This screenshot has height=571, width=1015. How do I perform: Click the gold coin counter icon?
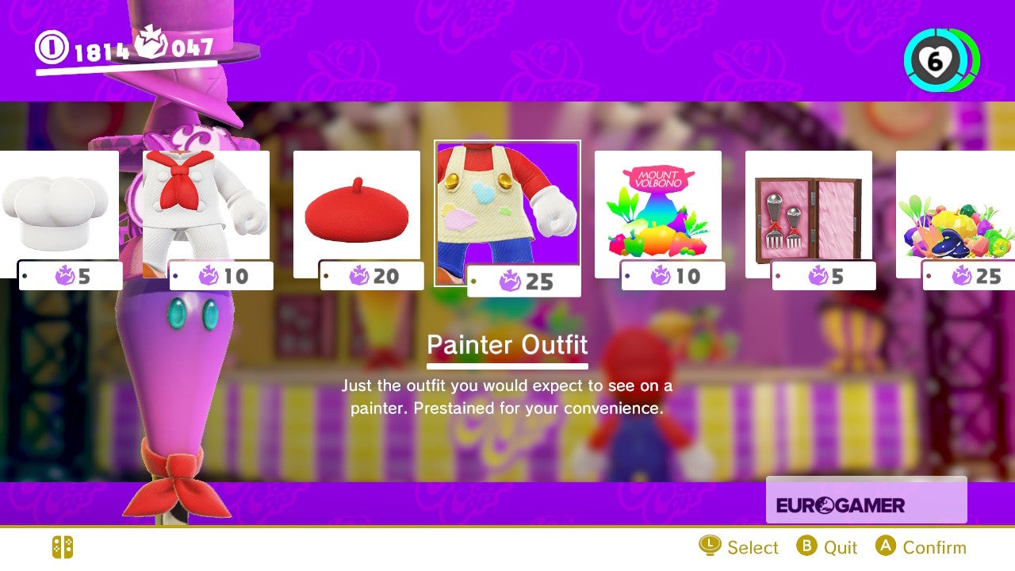pos(52,49)
